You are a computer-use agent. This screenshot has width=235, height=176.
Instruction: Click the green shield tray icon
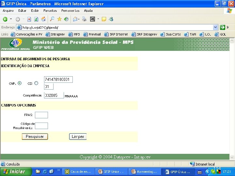[213, 172]
